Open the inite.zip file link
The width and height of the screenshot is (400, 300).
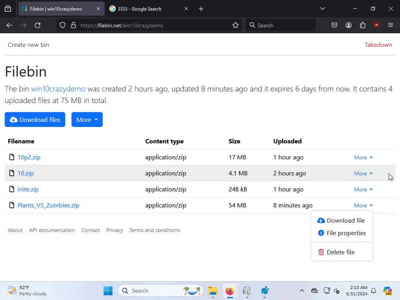pos(28,189)
